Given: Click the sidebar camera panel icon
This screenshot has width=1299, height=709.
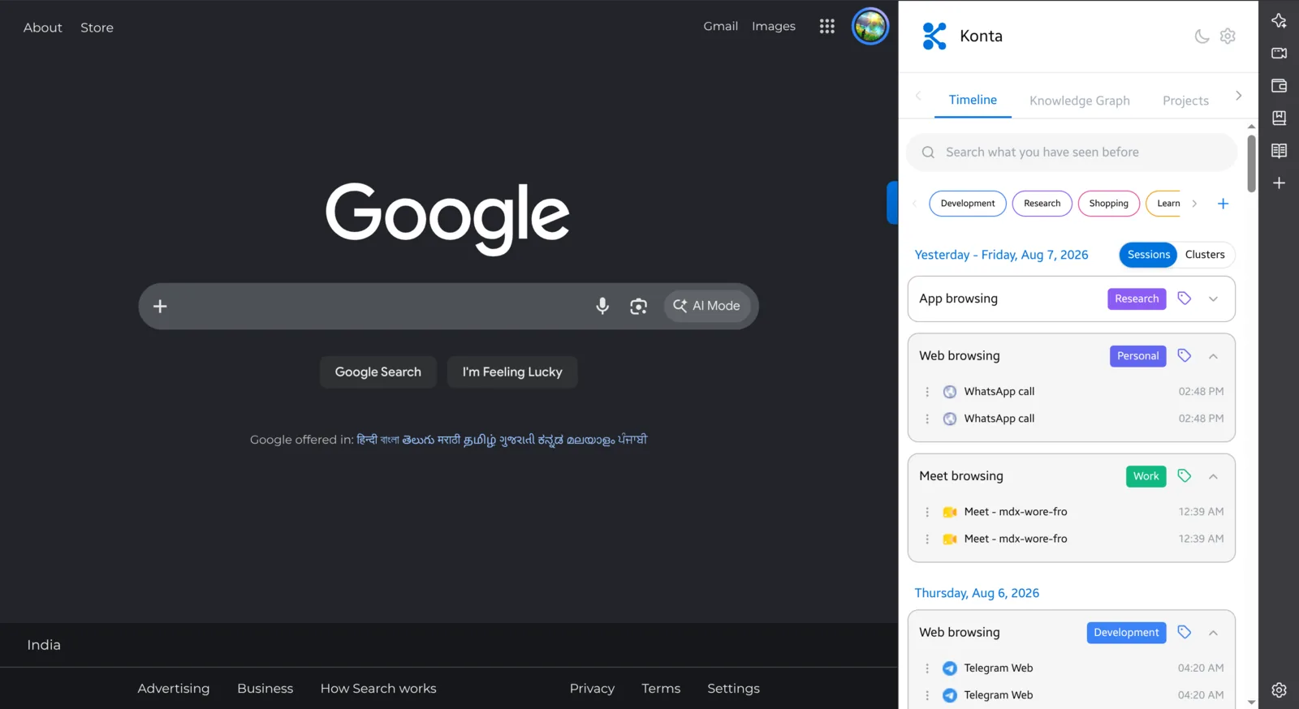Looking at the screenshot, I should [1279, 53].
